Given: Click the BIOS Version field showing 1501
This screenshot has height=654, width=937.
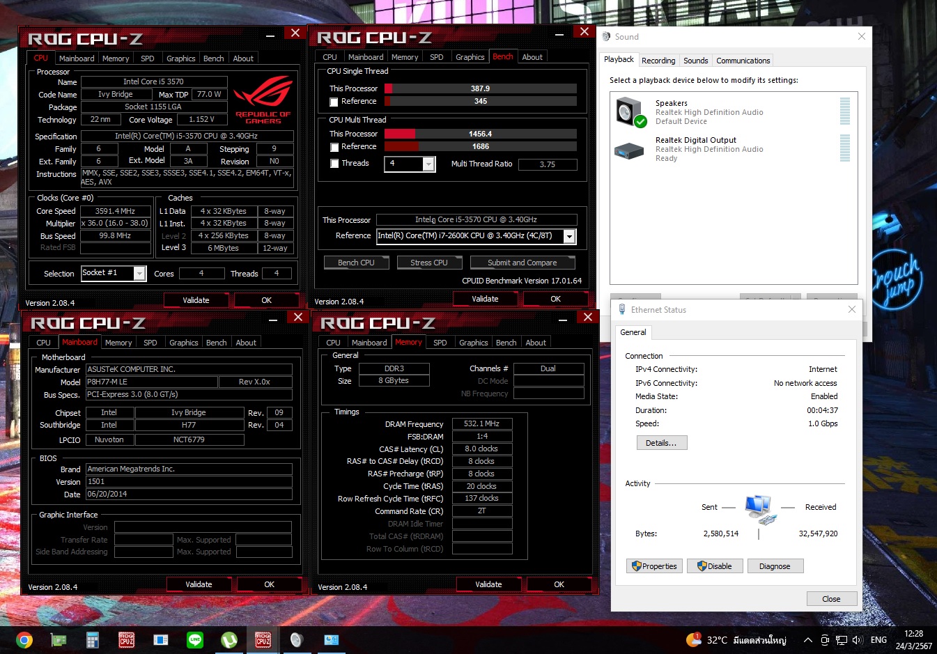Looking at the screenshot, I should pos(188,482).
